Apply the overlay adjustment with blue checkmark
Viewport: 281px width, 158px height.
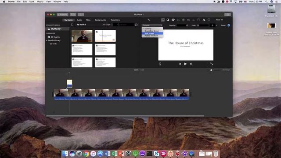click(x=229, y=25)
